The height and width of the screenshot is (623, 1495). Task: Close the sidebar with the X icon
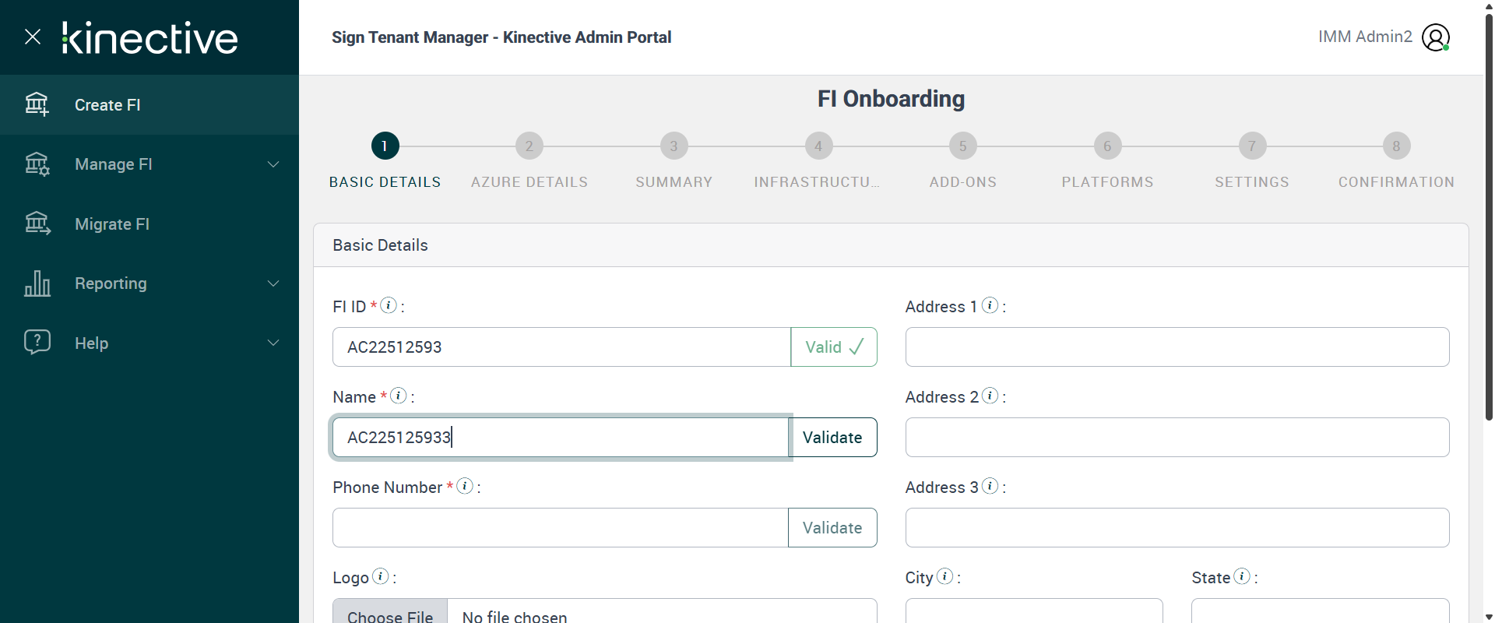pyautogui.click(x=33, y=37)
